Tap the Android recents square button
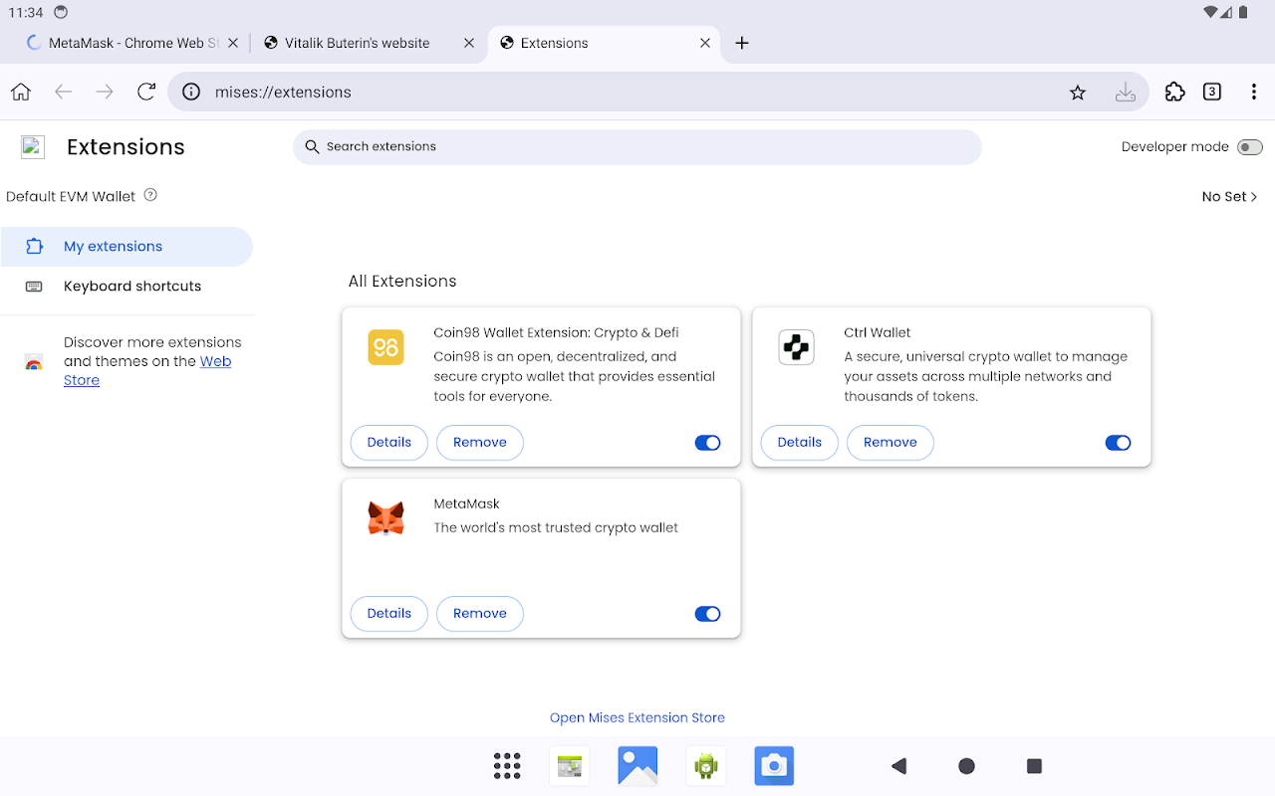The image size is (1275, 796). [1034, 765]
